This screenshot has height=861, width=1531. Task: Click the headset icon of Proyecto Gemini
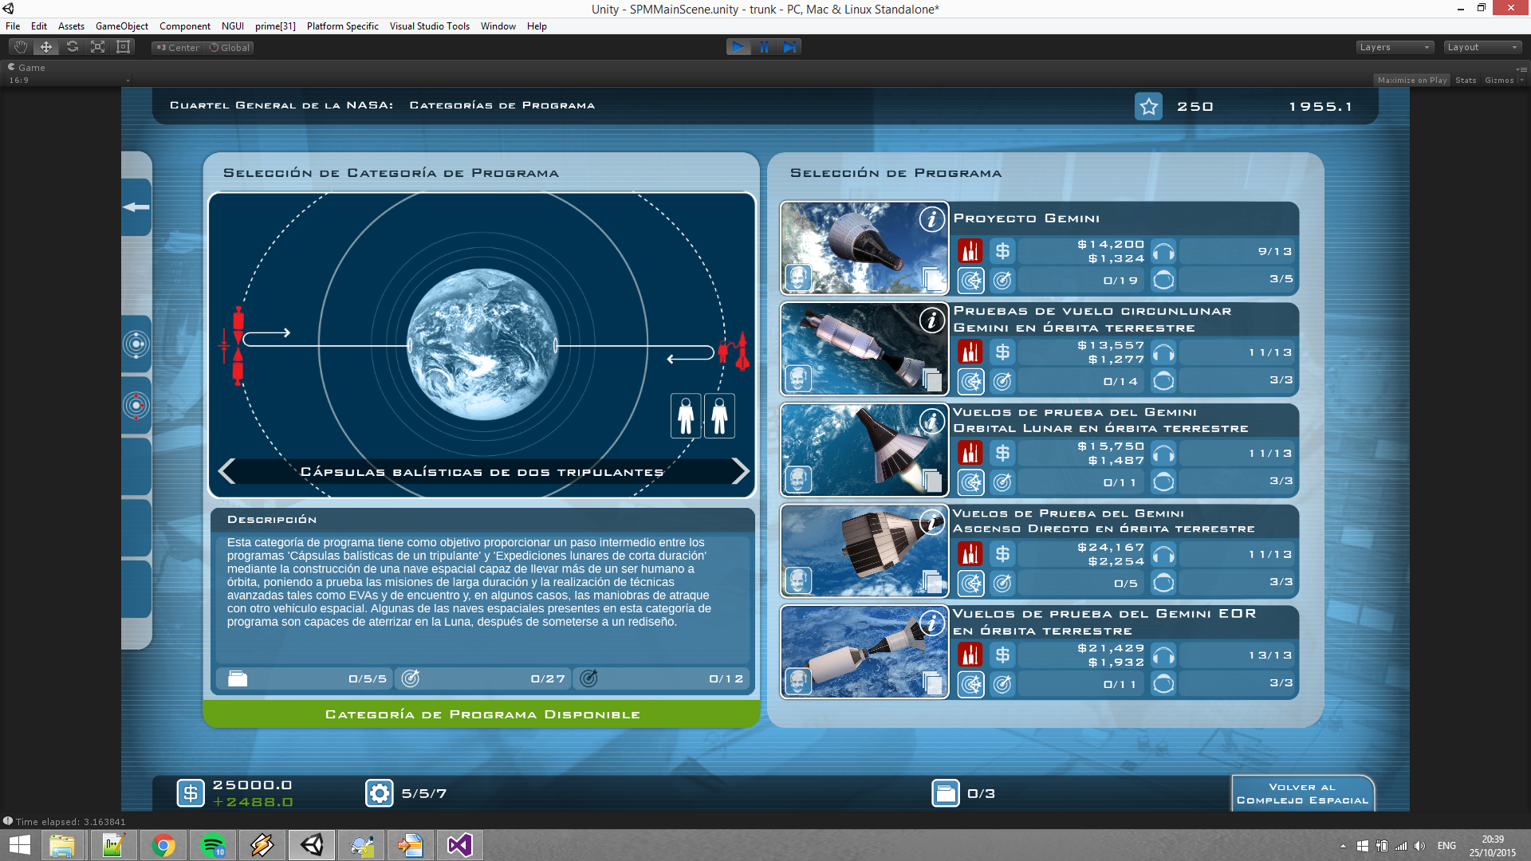point(1163,252)
